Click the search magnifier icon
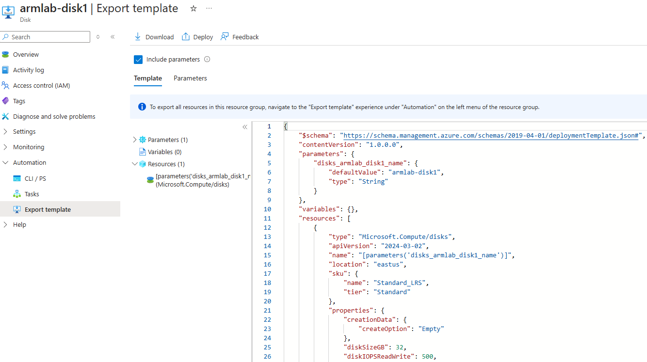This screenshot has width=647, height=362. coord(5,37)
